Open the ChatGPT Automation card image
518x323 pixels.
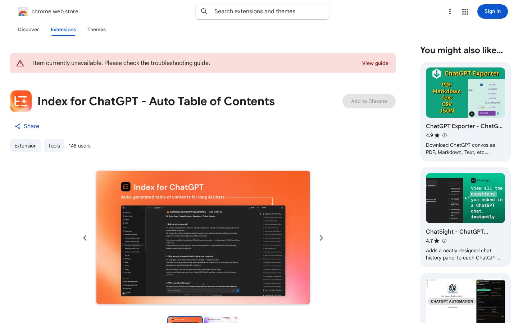(x=465, y=301)
